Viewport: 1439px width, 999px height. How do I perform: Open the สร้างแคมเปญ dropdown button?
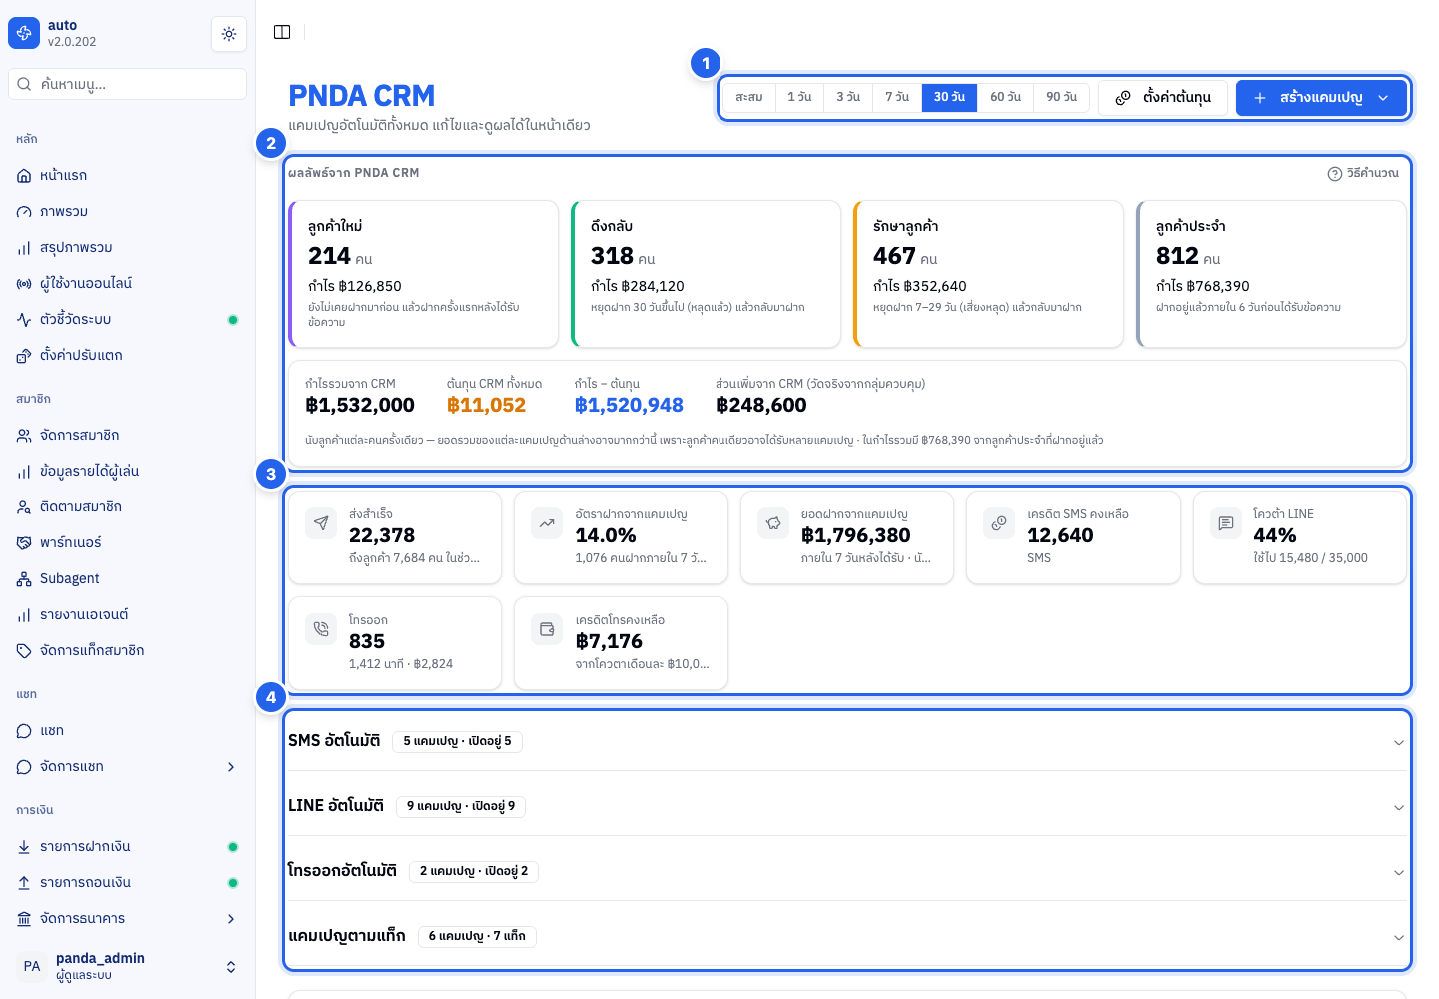click(1321, 98)
